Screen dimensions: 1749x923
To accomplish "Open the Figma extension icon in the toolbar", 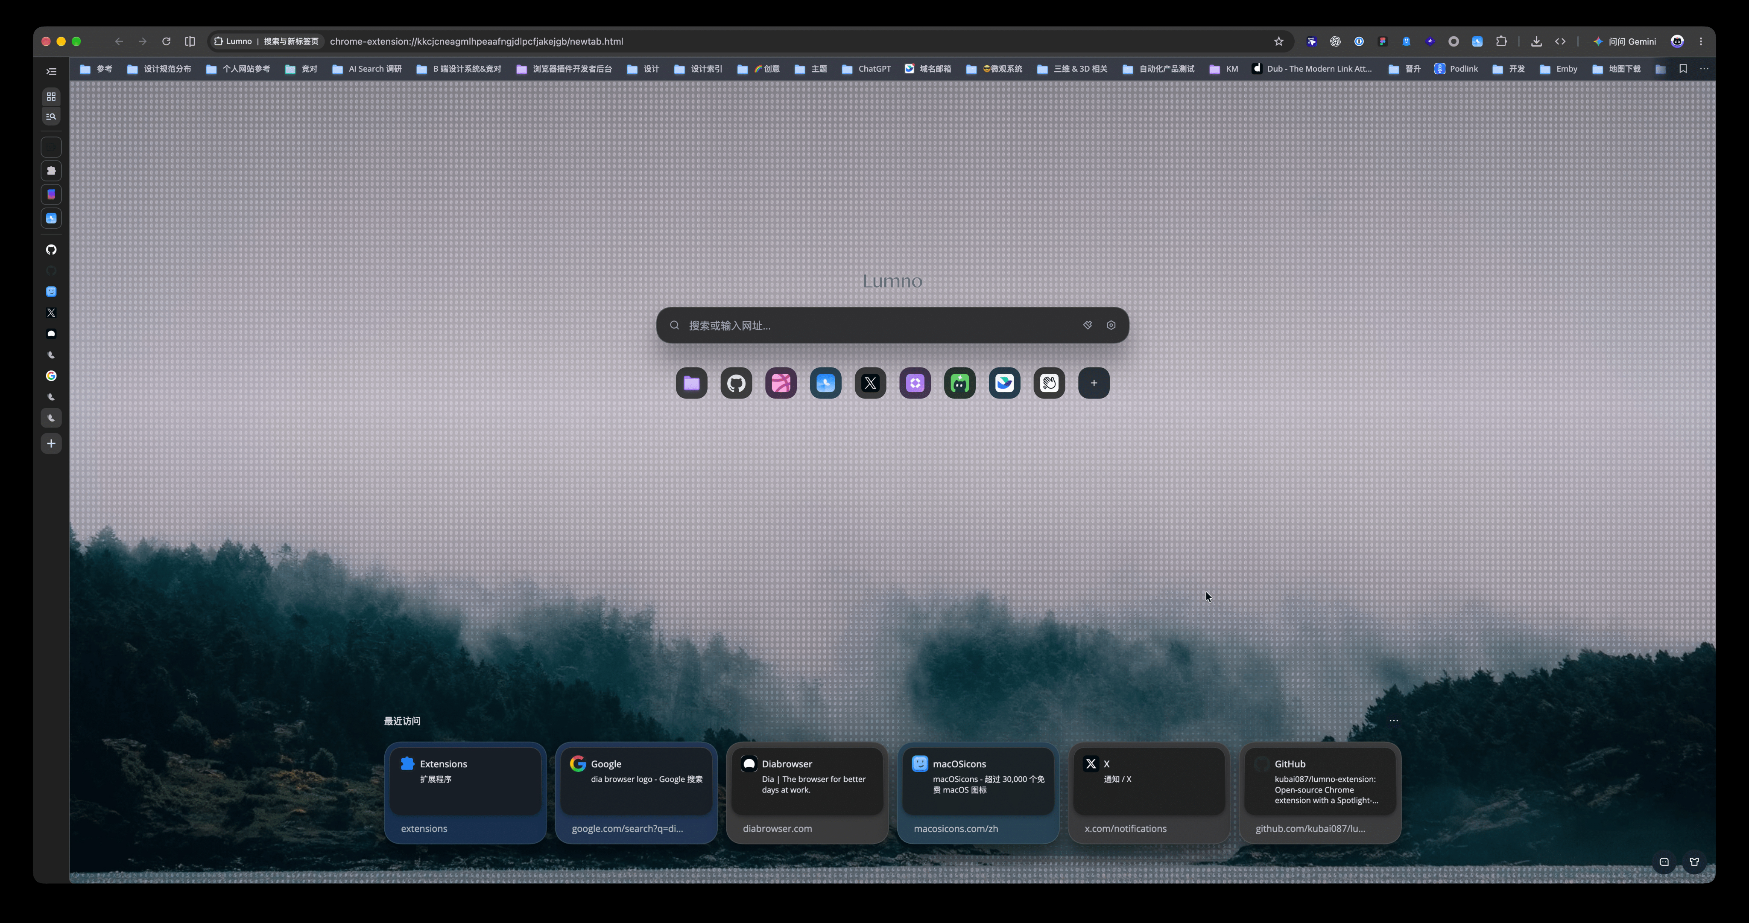I will (x=1382, y=41).
